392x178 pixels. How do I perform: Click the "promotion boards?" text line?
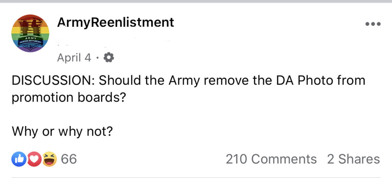pyautogui.click(x=68, y=98)
